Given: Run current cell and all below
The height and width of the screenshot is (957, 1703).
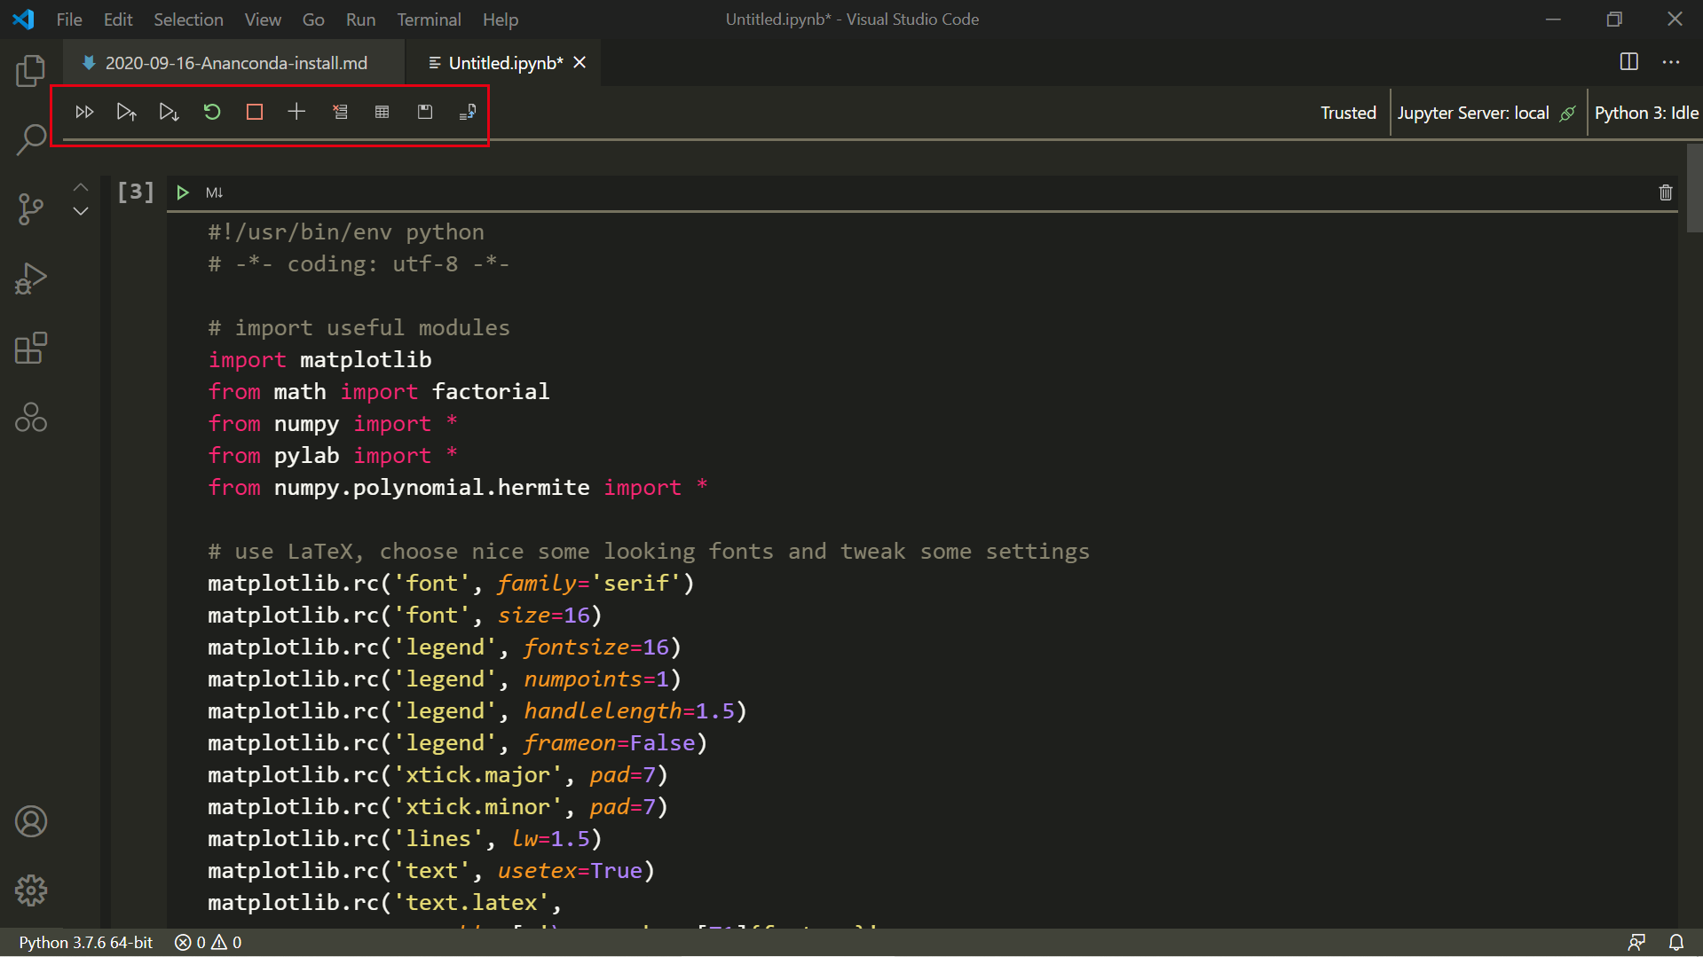Looking at the screenshot, I should (x=169, y=112).
